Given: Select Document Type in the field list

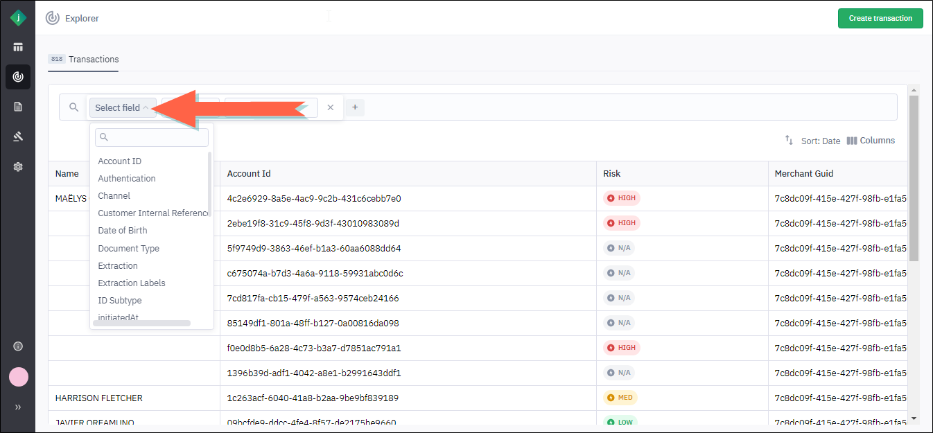Looking at the screenshot, I should (129, 249).
